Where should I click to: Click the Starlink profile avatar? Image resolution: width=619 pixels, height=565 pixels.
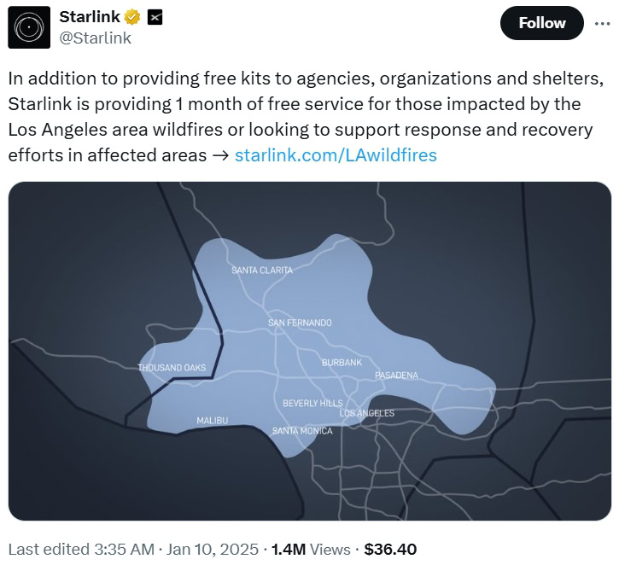(x=29, y=27)
